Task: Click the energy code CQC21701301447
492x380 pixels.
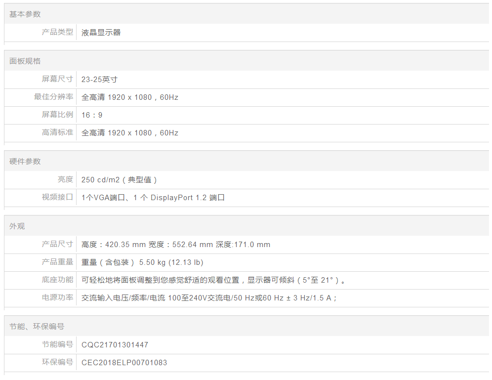Action: pyautogui.click(x=115, y=345)
